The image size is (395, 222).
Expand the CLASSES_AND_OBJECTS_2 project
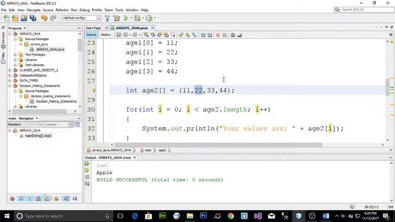click(x=10, y=70)
